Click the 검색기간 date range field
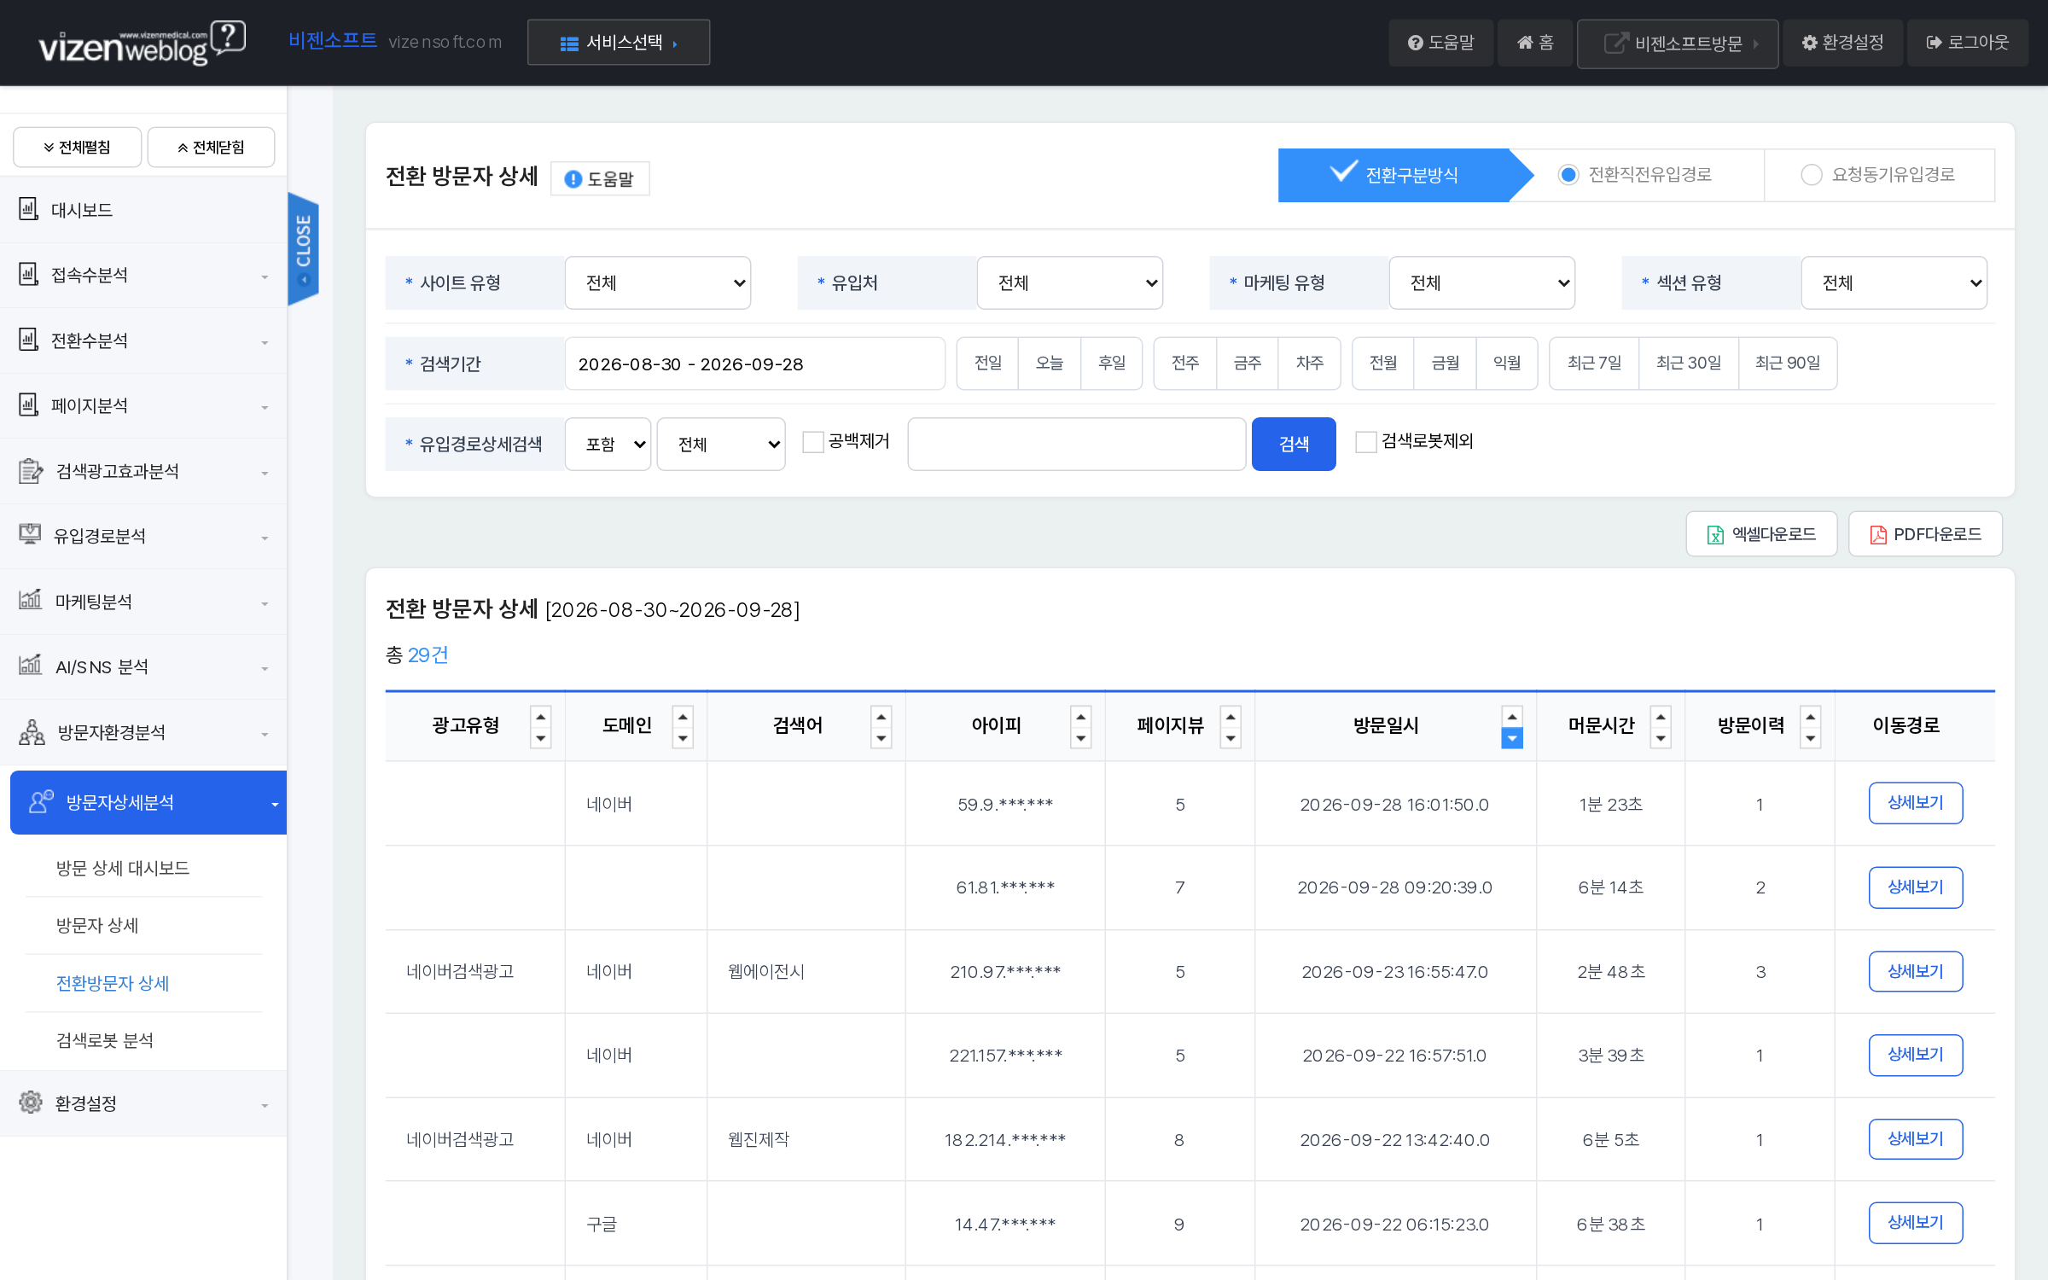The image size is (2048, 1280). pos(754,364)
